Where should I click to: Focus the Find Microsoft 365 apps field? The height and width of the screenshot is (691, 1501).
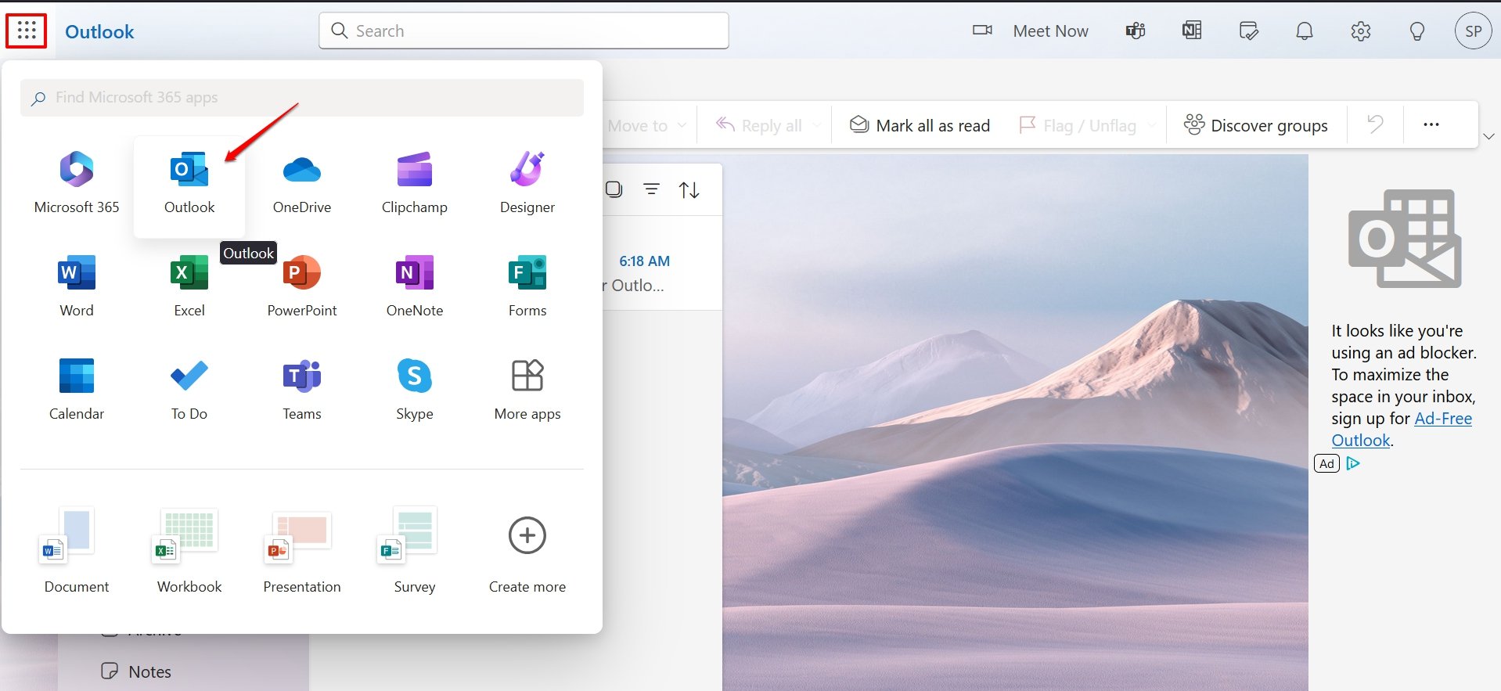tap(302, 98)
